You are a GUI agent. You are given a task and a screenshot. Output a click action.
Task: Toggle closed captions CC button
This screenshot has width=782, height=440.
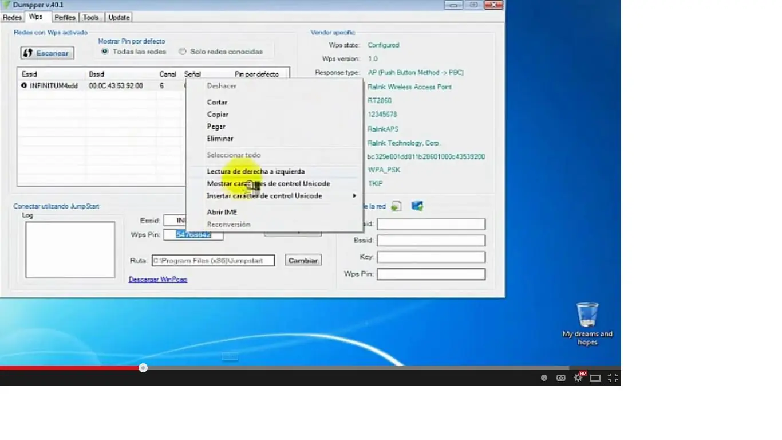coord(561,378)
